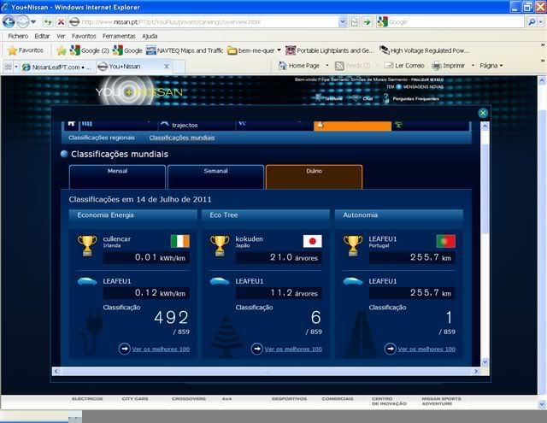Image resolution: width=547 pixels, height=423 pixels.
Task: Click into the nissan.pt address bar
Action: [203, 22]
